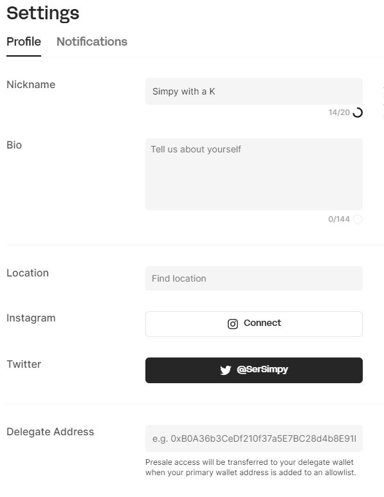Click the presale access help text
Screen dimensions: 384x497
click(250, 467)
